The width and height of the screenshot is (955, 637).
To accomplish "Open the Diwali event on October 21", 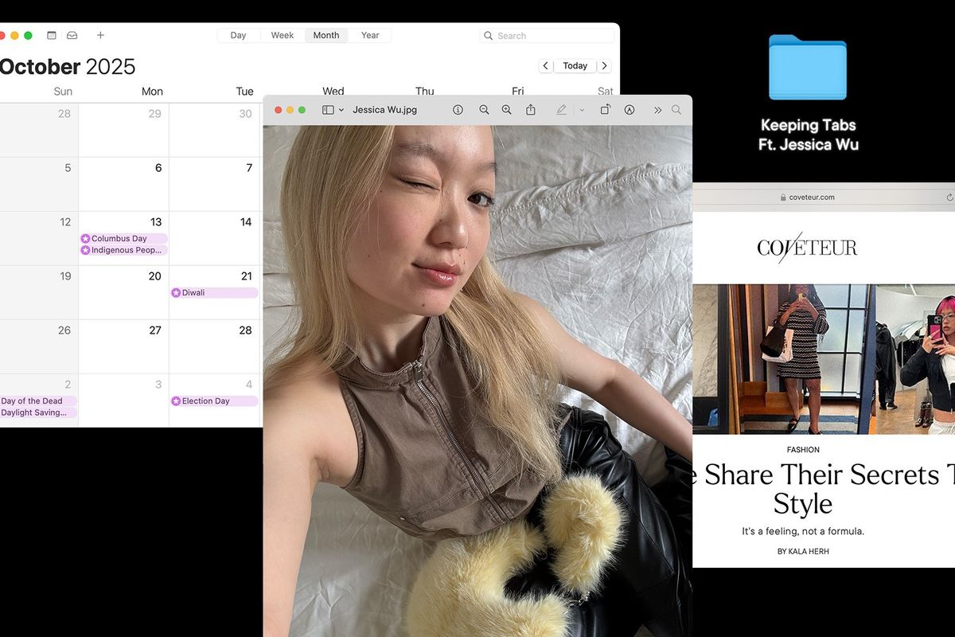I will [214, 293].
